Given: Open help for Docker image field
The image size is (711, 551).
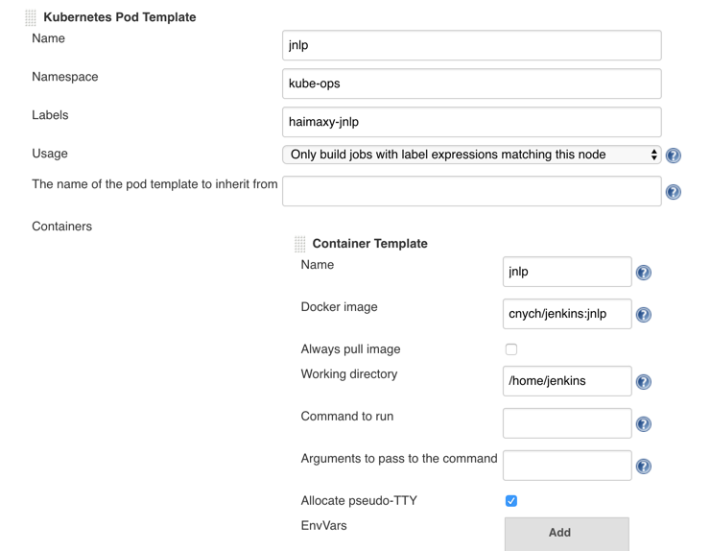Looking at the screenshot, I should [x=644, y=315].
